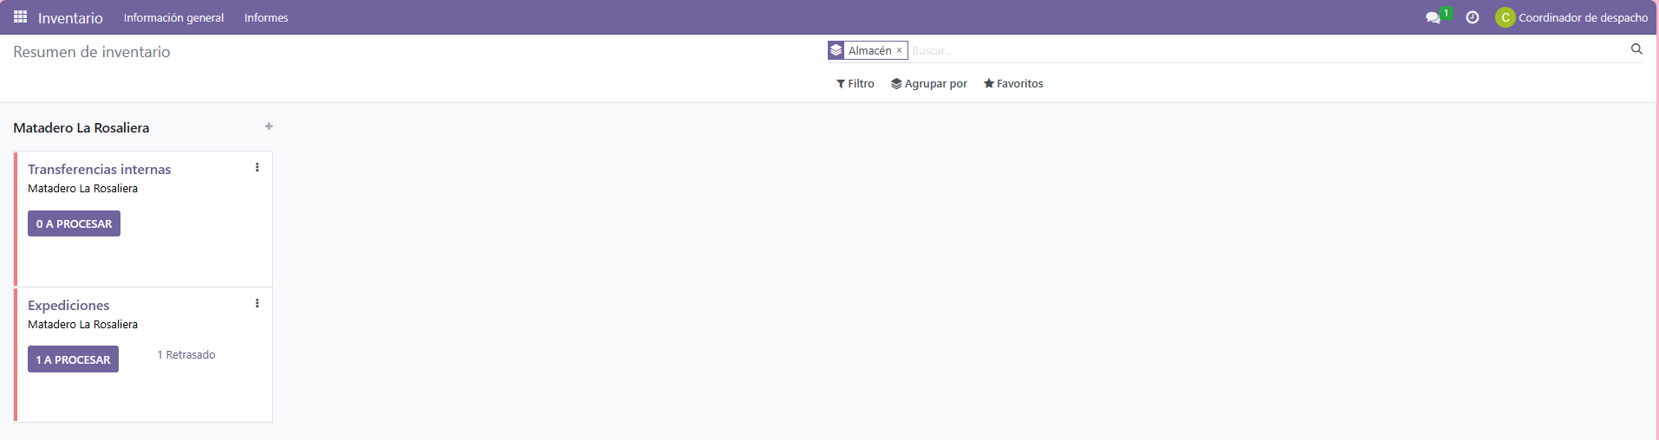Click the Matadero La Rosaliera column header
Image resolution: width=1659 pixels, height=440 pixels.
pyautogui.click(x=81, y=127)
